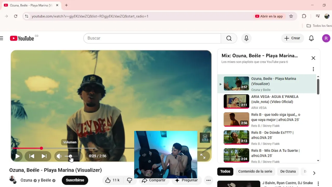Enter fullscreen mode
This screenshot has height=187, width=332.
[x=203, y=156]
